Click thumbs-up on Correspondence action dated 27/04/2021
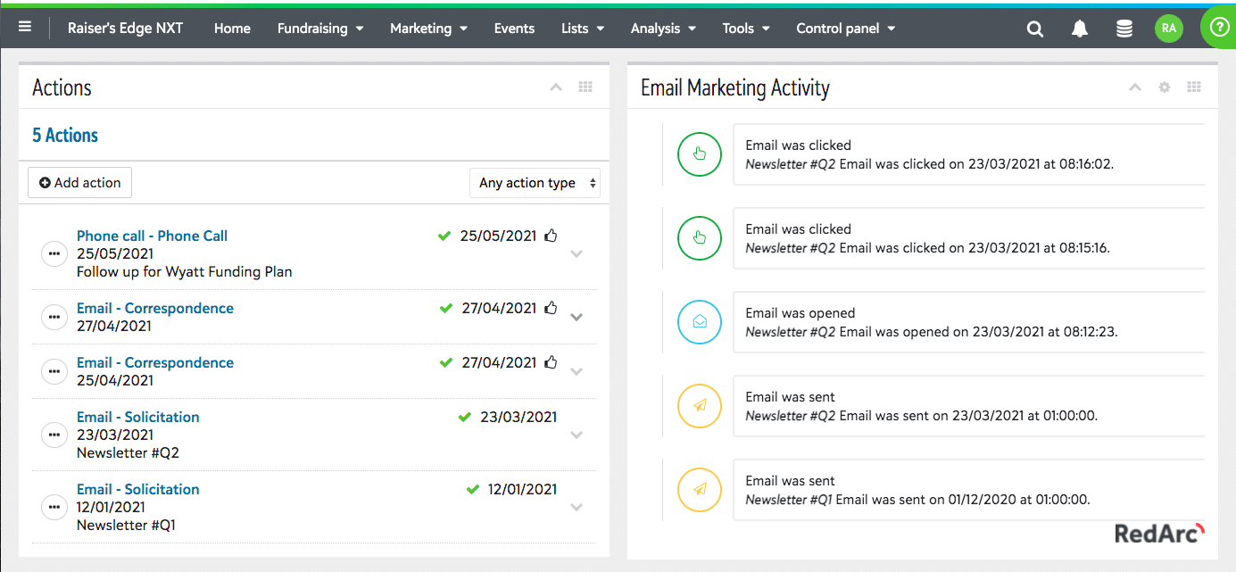Screen dimensions: 1236x572 point(551,308)
